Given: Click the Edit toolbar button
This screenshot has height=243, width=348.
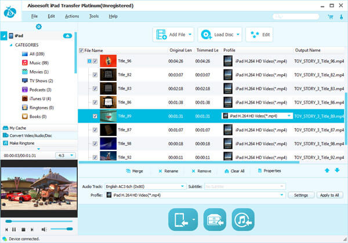Looking at the screenshot, I should (259, 35).
